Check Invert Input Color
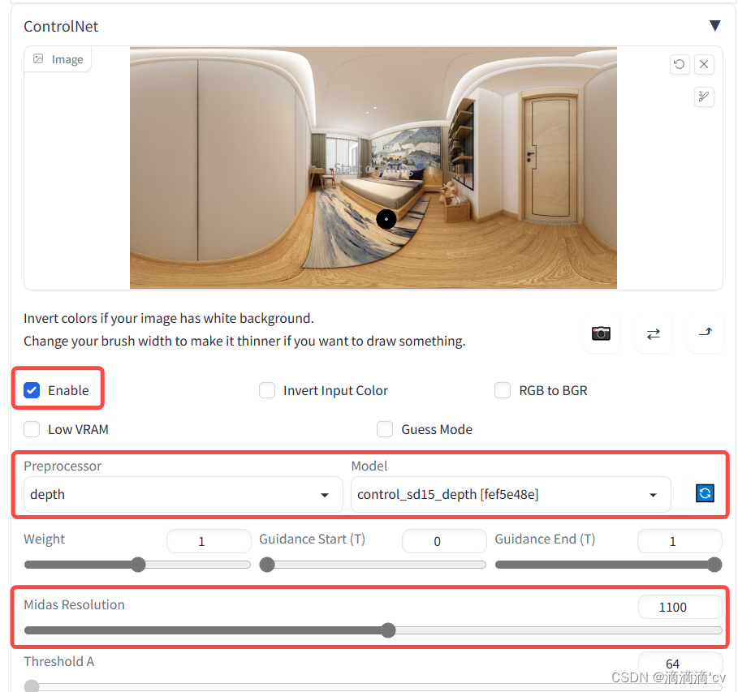This screenshot has width=738, height=692. [267, 390]
